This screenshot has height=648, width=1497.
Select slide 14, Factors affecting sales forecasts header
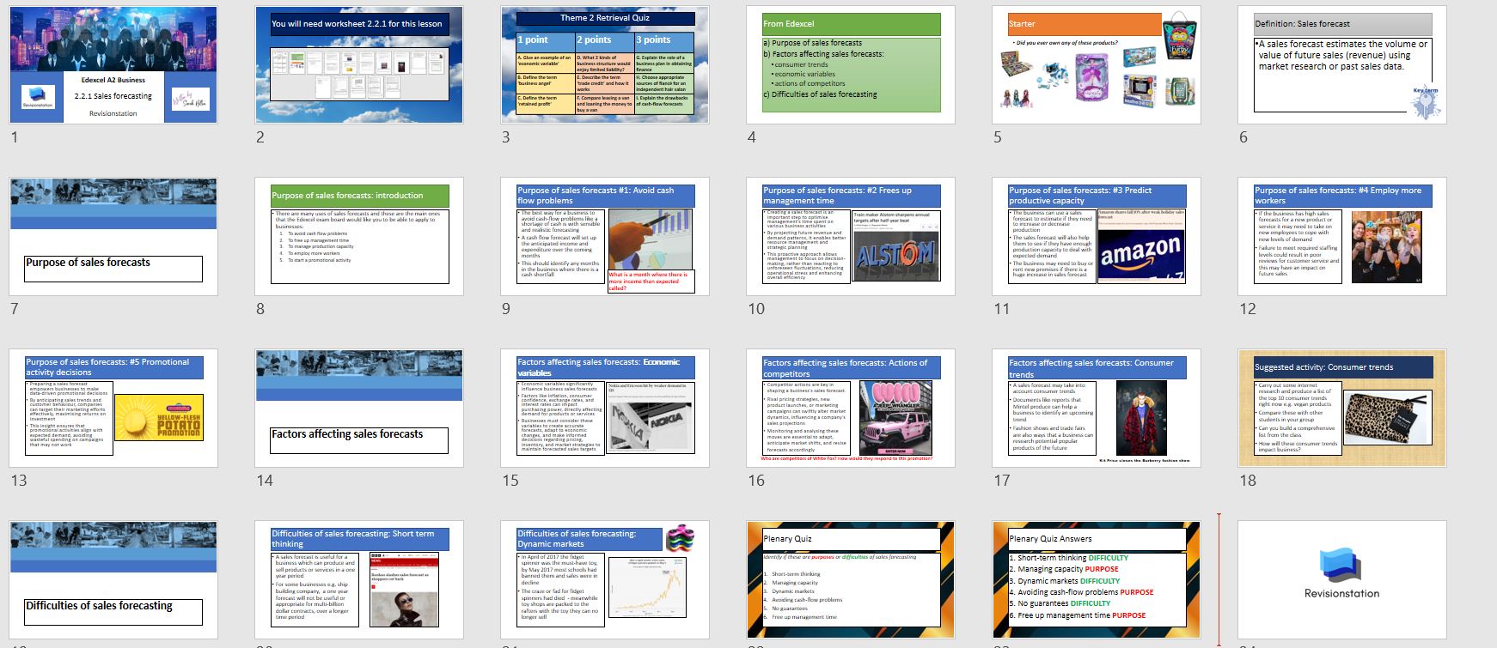[x=359, y=409]
